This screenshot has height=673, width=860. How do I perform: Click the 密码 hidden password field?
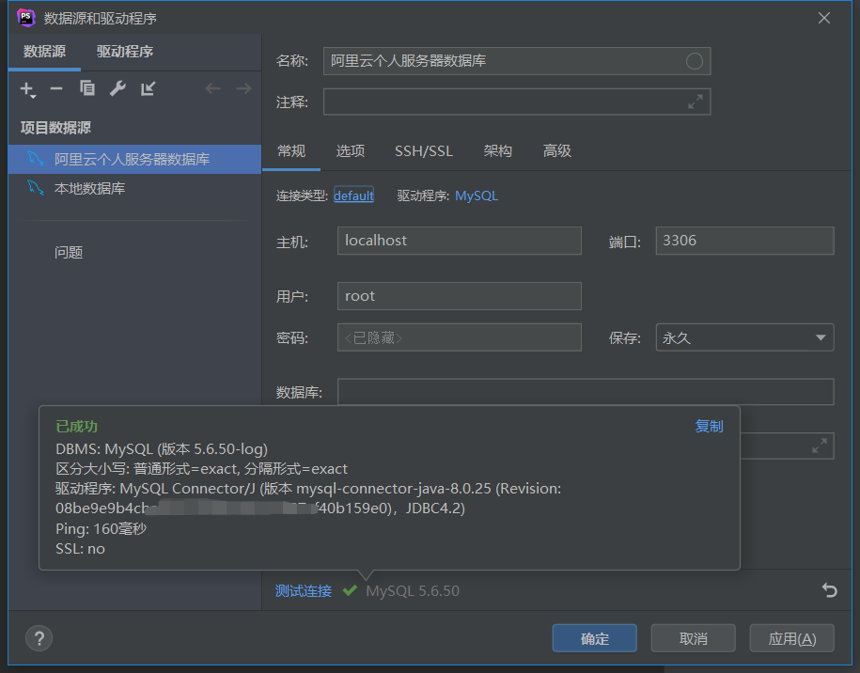459,337
